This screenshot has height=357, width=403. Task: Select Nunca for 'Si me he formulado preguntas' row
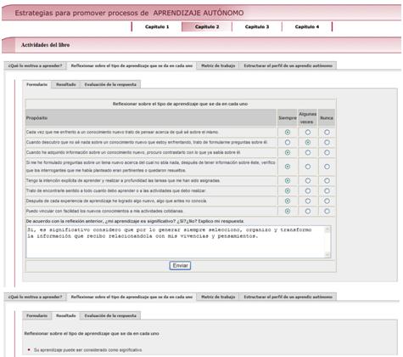(327, 167)
